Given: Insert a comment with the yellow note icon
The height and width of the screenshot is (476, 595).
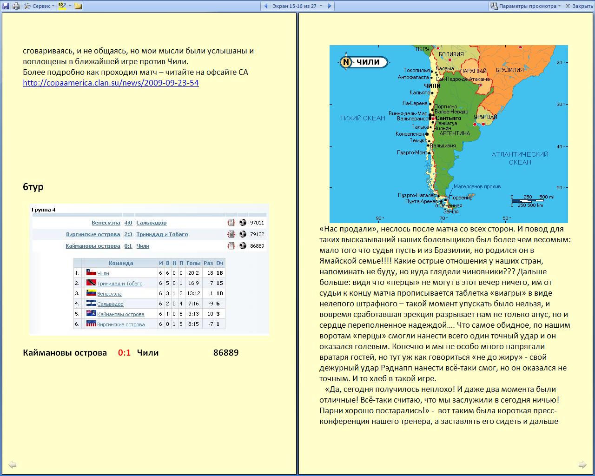Looking at the screenshot, I should click(78, 6).
